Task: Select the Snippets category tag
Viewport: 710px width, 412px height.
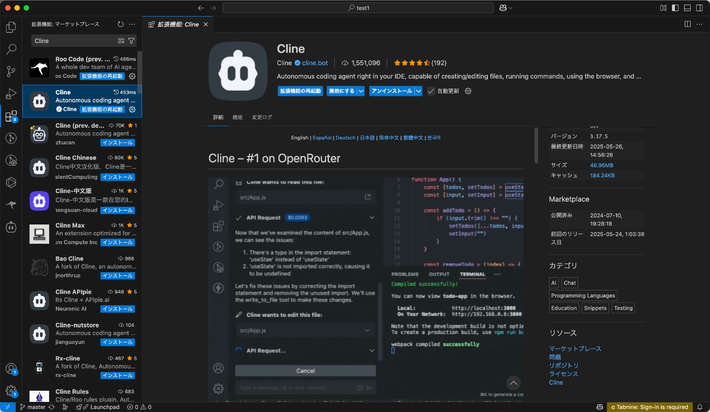Action: coord(595,308)
